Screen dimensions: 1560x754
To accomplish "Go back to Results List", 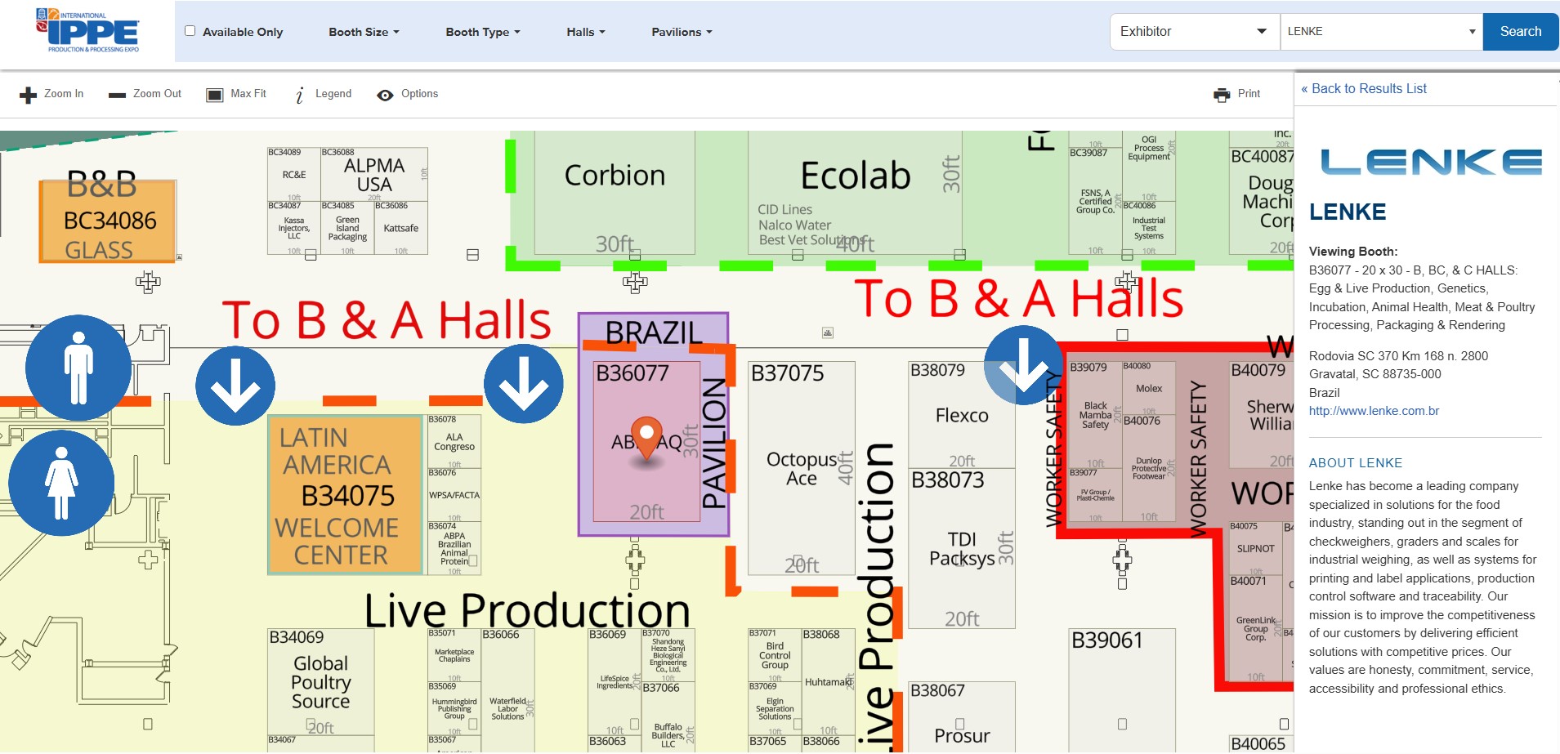I will click(1364, 88).
